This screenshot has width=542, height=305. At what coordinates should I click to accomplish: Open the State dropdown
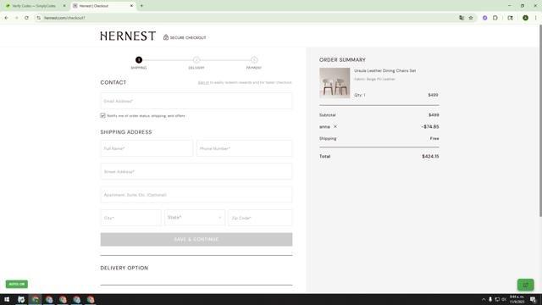(x=195, y=218)
